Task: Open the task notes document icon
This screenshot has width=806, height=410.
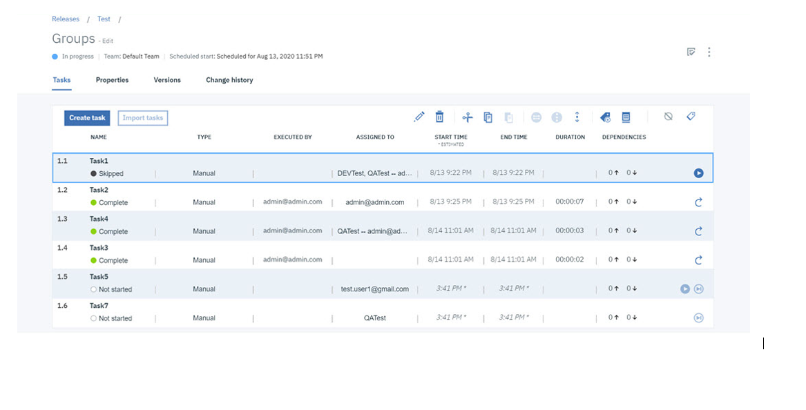Action: pos(626,117)
